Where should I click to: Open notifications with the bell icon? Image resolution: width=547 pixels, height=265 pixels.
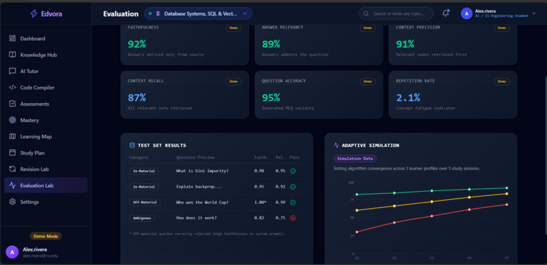[445, 14]
